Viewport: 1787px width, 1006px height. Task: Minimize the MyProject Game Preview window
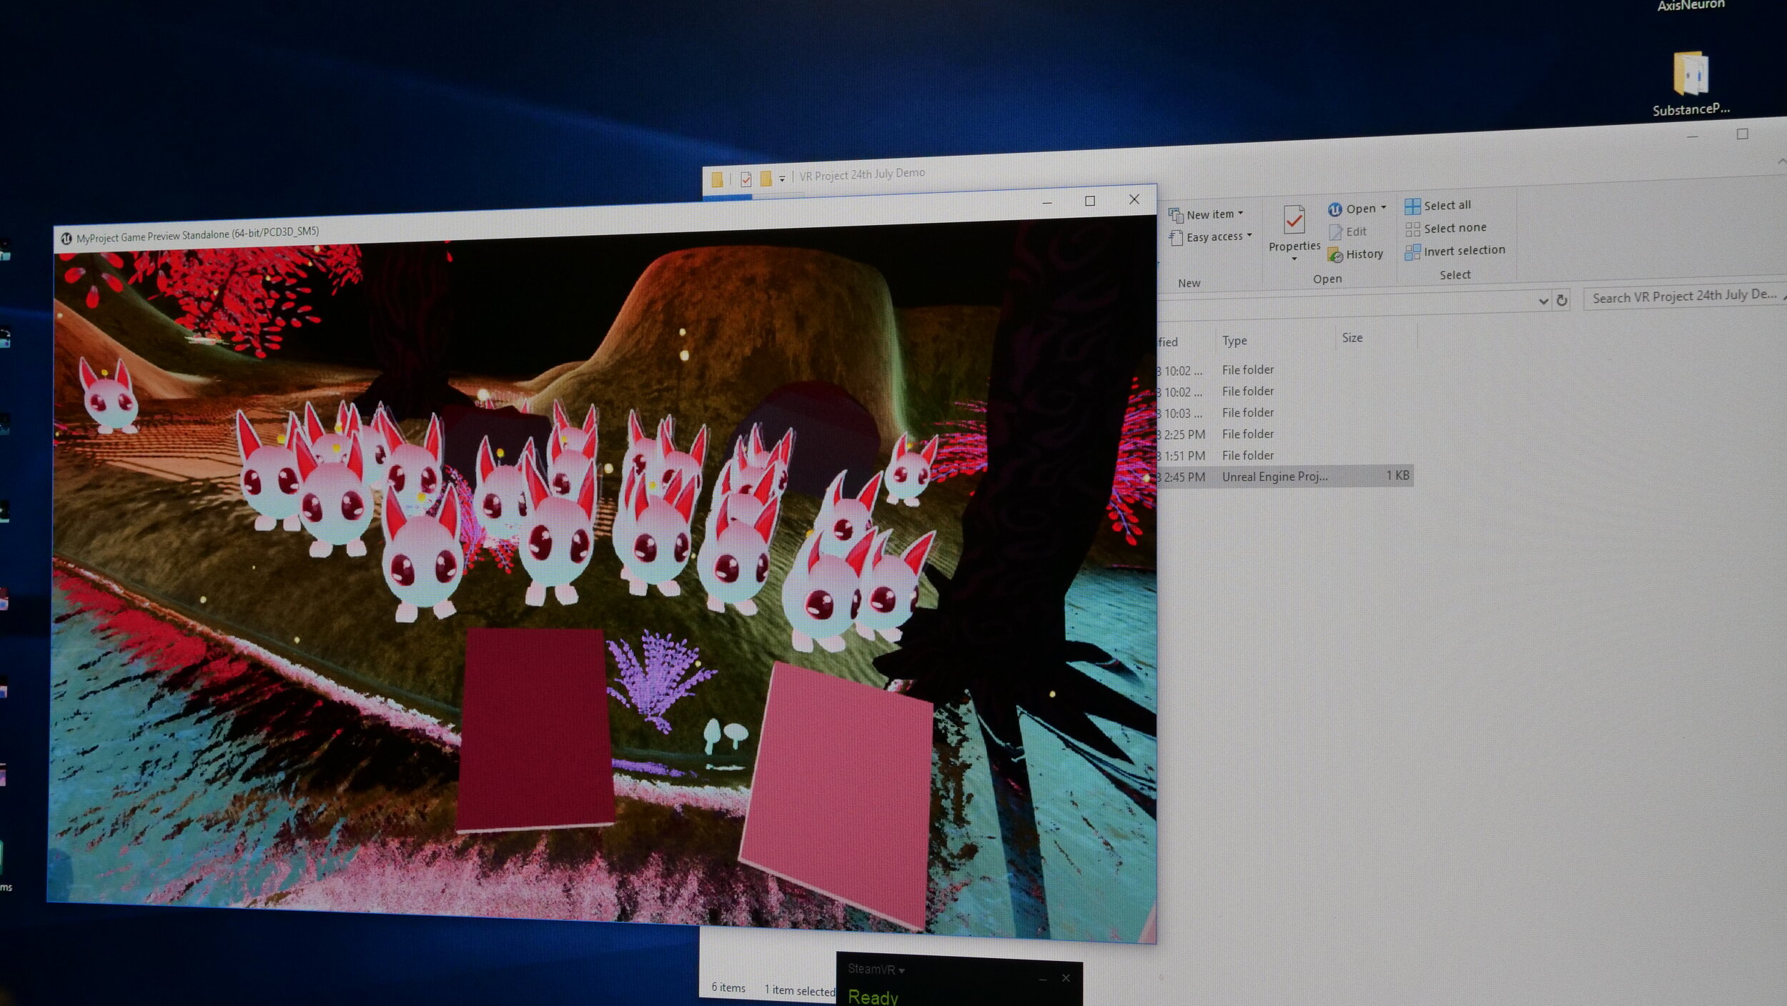(x=1047, y=202)
